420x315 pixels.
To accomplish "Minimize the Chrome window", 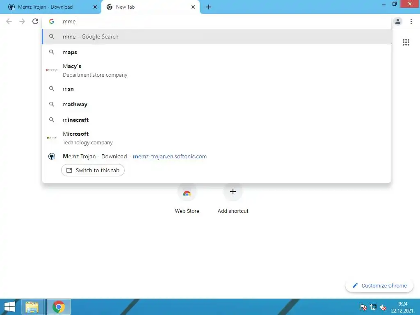I will pos(384,4).
